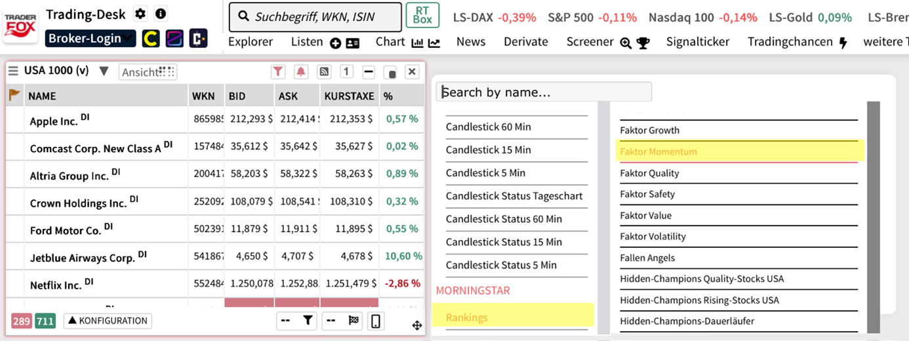Click the bar chart icon next to Chart
Screen dimensions: 909x341
417,43
